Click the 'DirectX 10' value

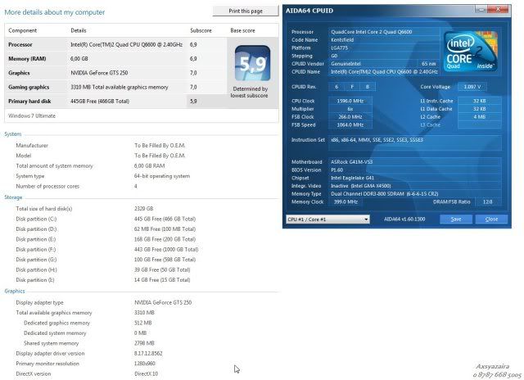146,373
